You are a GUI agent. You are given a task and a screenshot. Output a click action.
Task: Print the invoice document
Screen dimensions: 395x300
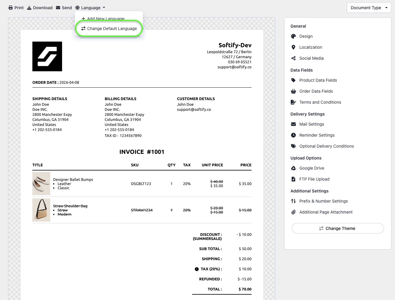16,8
